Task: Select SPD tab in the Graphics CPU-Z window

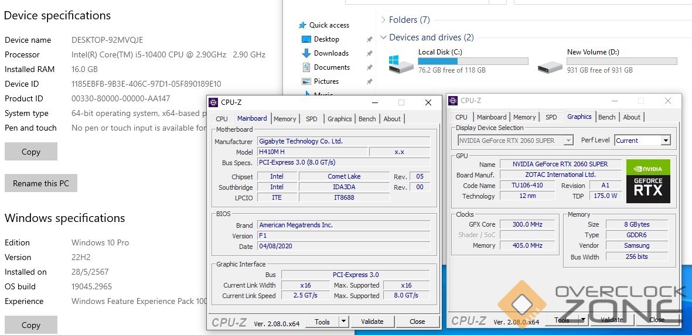Action: click(x=551, y=117)
